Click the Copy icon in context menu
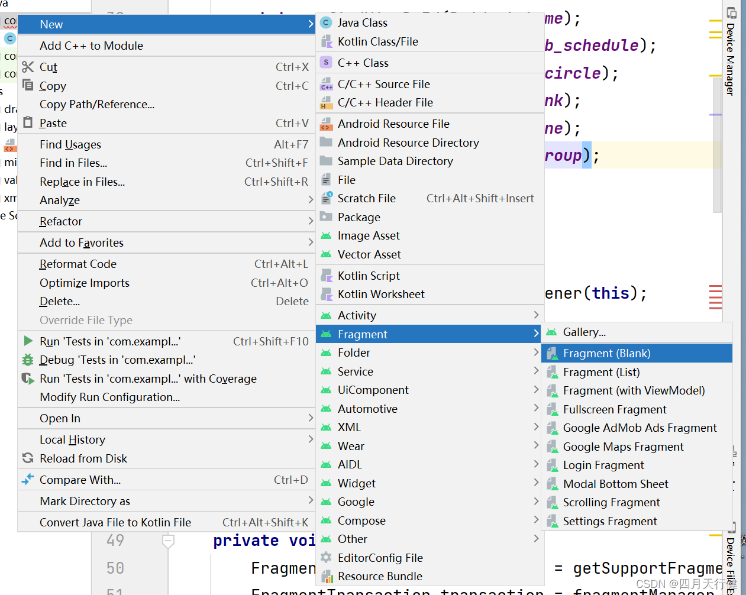Viewport: 746px width, 595px height. coord(28,85)
